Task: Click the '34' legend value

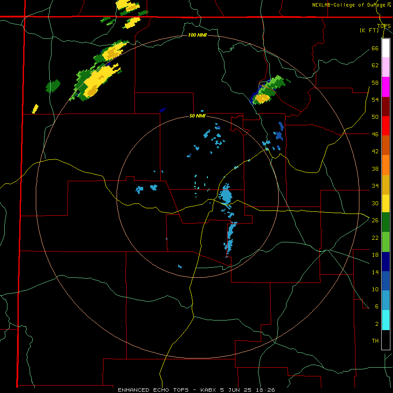Action: point(375,186)
